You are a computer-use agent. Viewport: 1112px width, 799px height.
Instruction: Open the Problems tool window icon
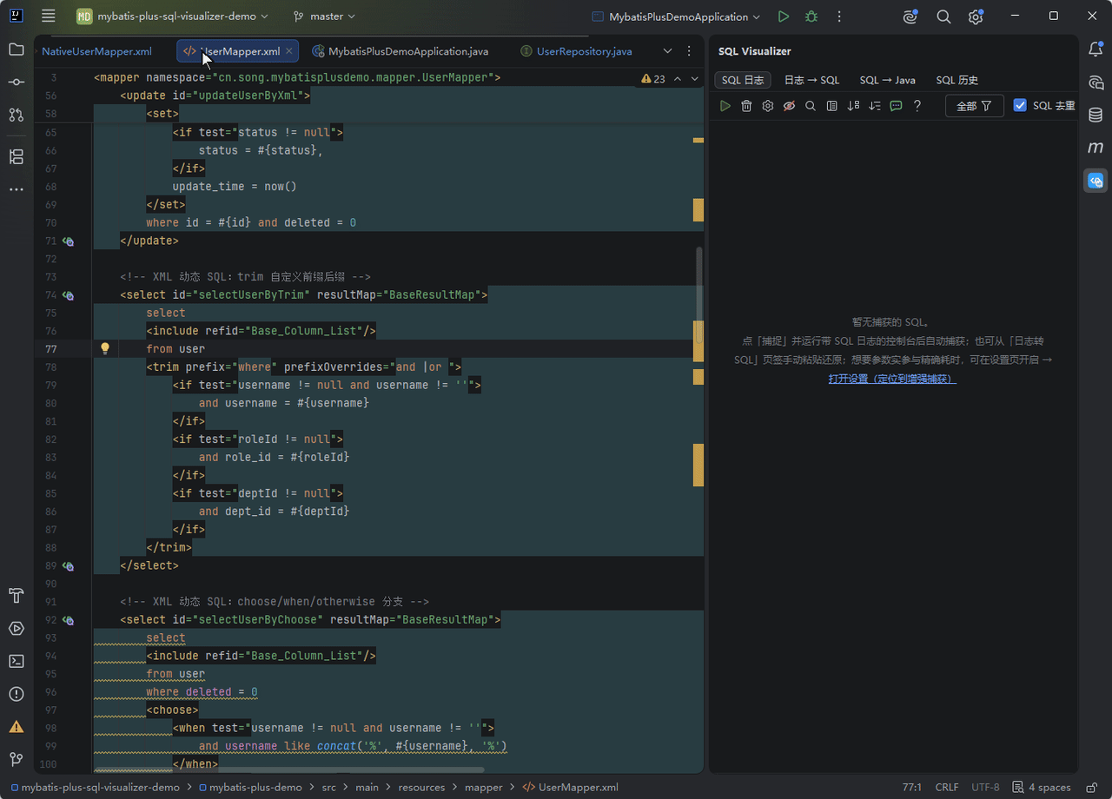click(17, 694)
